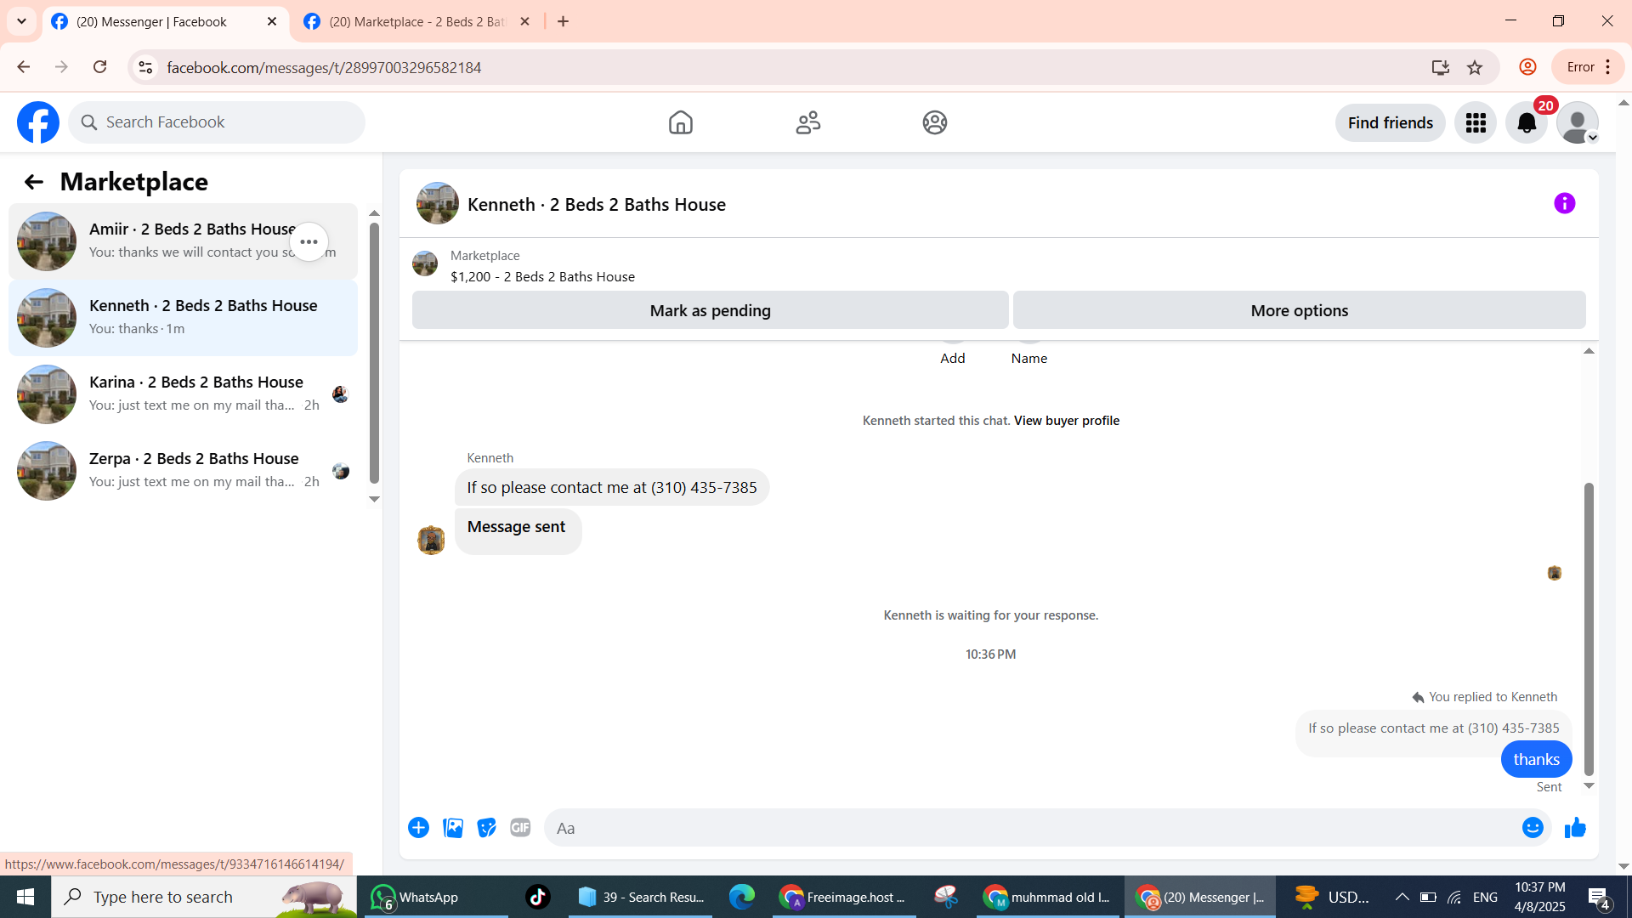This screenshot has height=918, width=1632.
Task: Click the thumbs-up like button
Action: pyautogui.click(x=1575, y=827)
